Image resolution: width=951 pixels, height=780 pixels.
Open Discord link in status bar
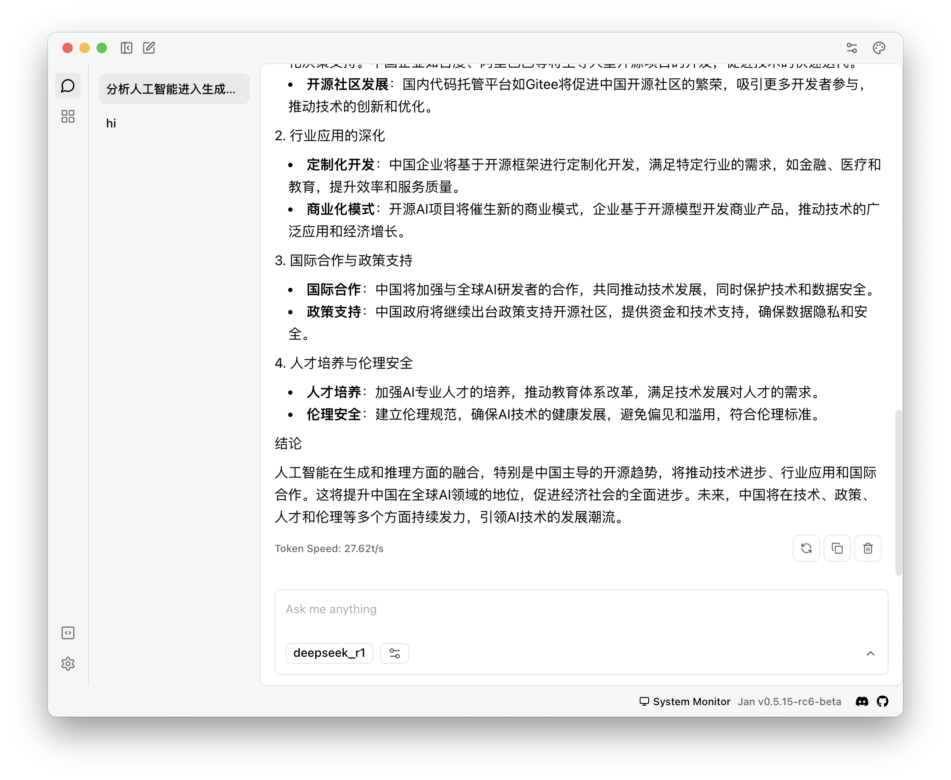pyautogui.click(x=862, y=701)
